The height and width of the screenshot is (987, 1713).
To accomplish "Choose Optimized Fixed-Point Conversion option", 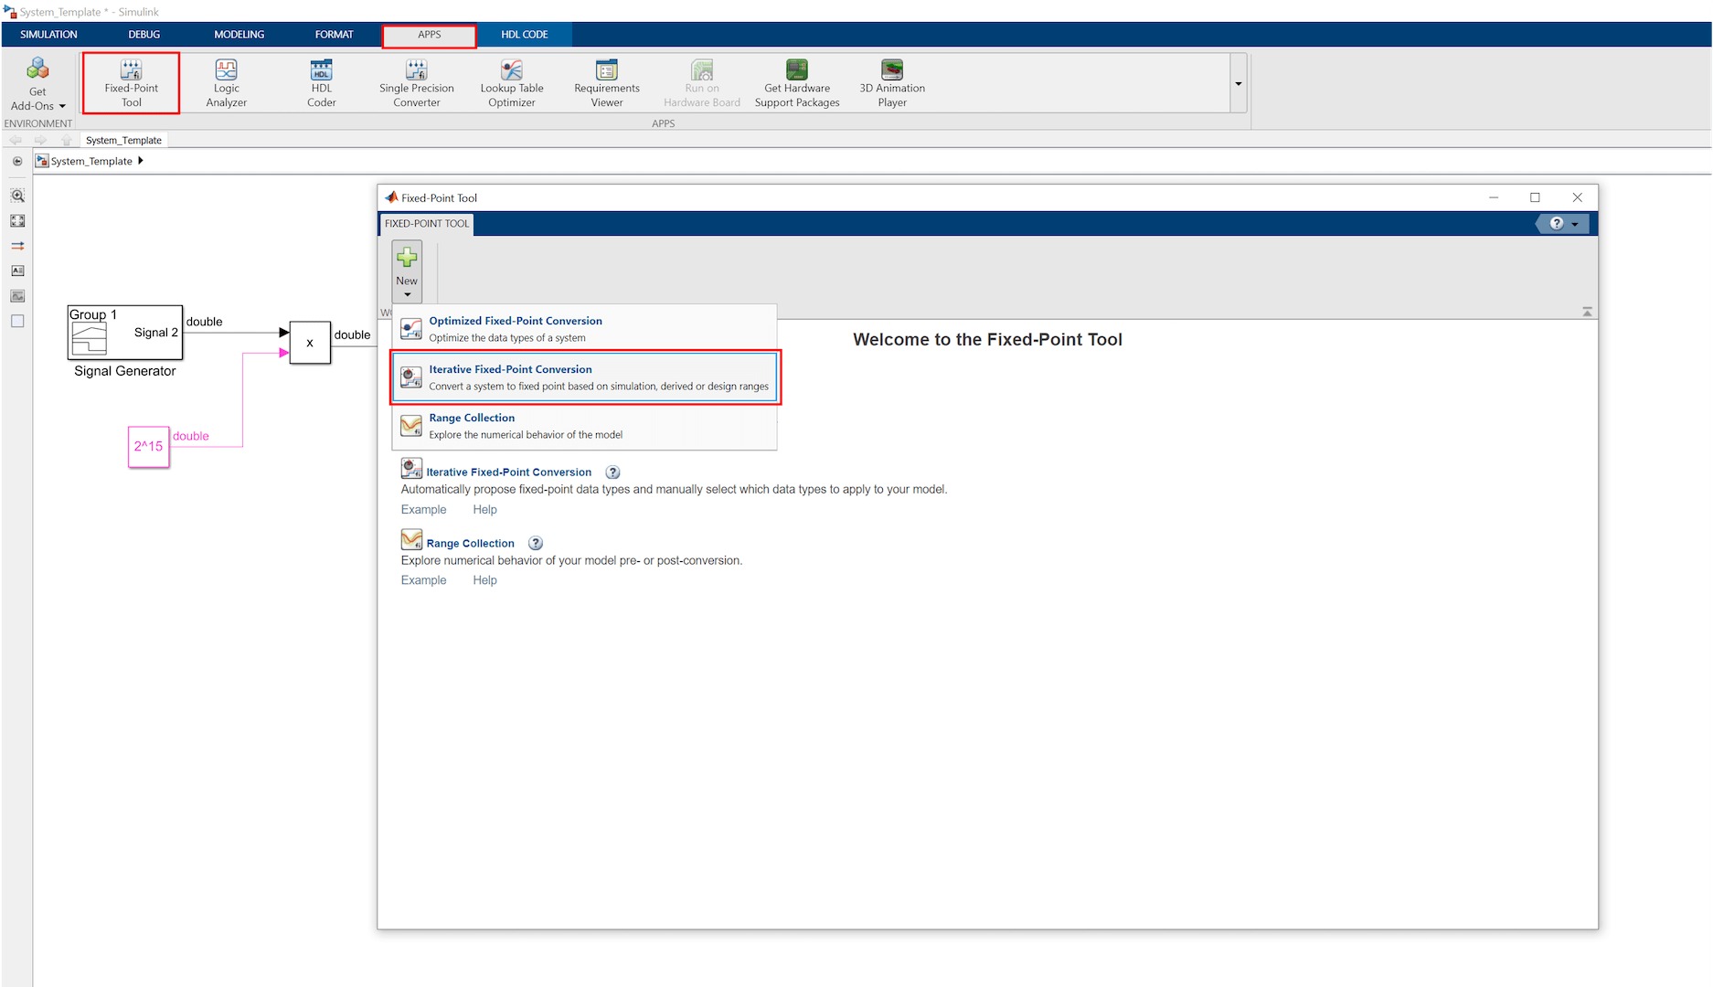I will (585, 329).
